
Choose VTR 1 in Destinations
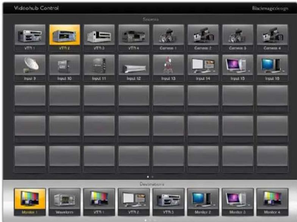pos(99,202)
